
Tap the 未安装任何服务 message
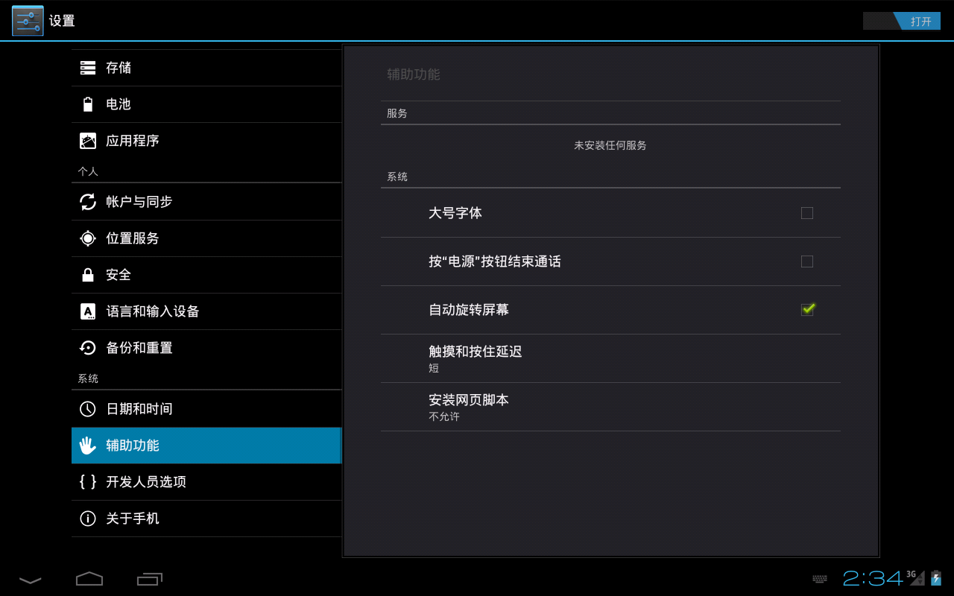click(610, 145)
